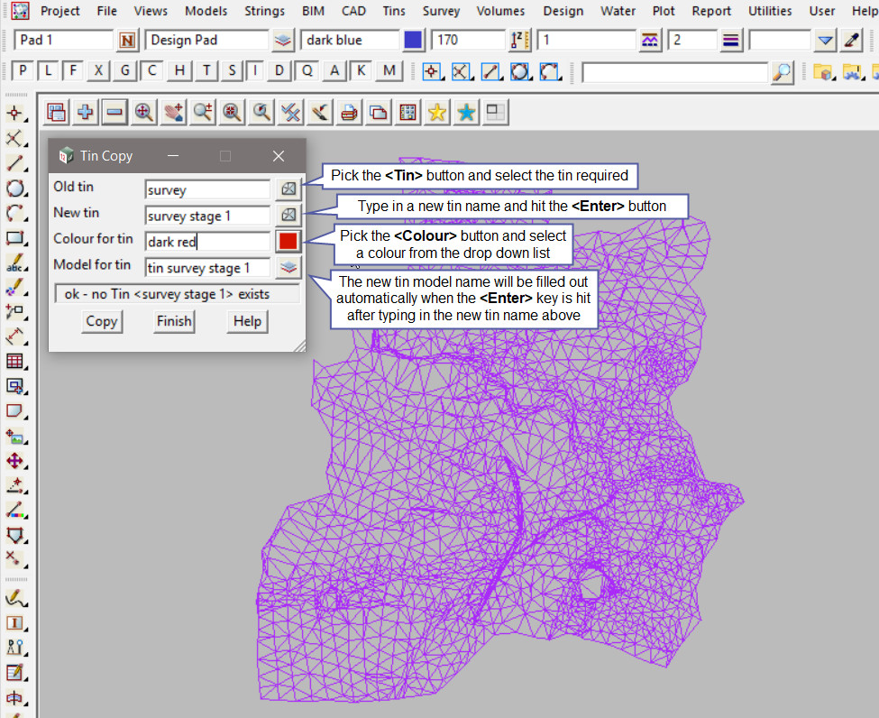Click the Copy button in Tin Copy
The height and width of the screenshot is (718, 879).
coord(101,321)
